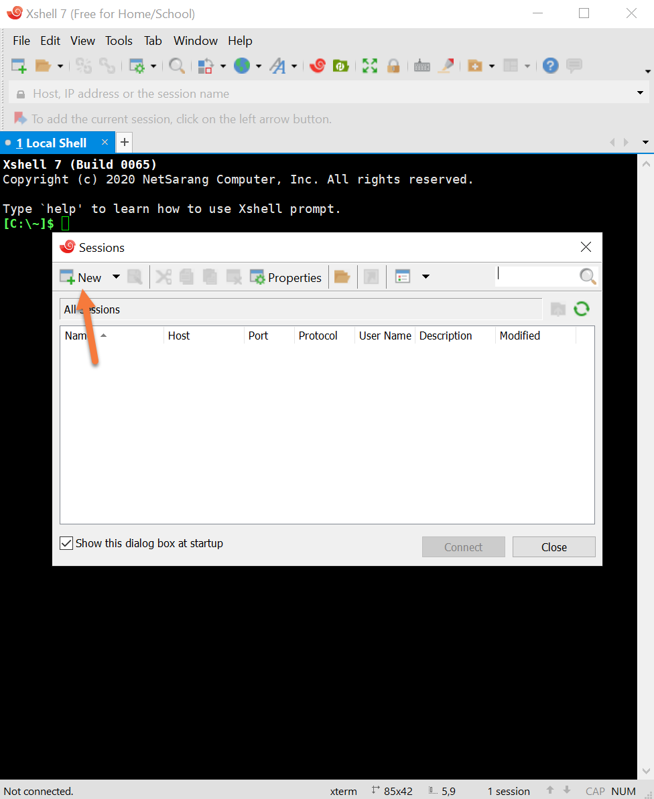
Task: Add a new tab with plus button
Action: pos(125,142)
